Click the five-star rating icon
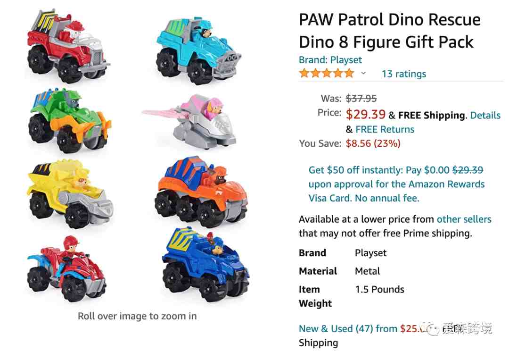Image resolution: width=509 pixels, height=351 pixels. tap(327, 73)
